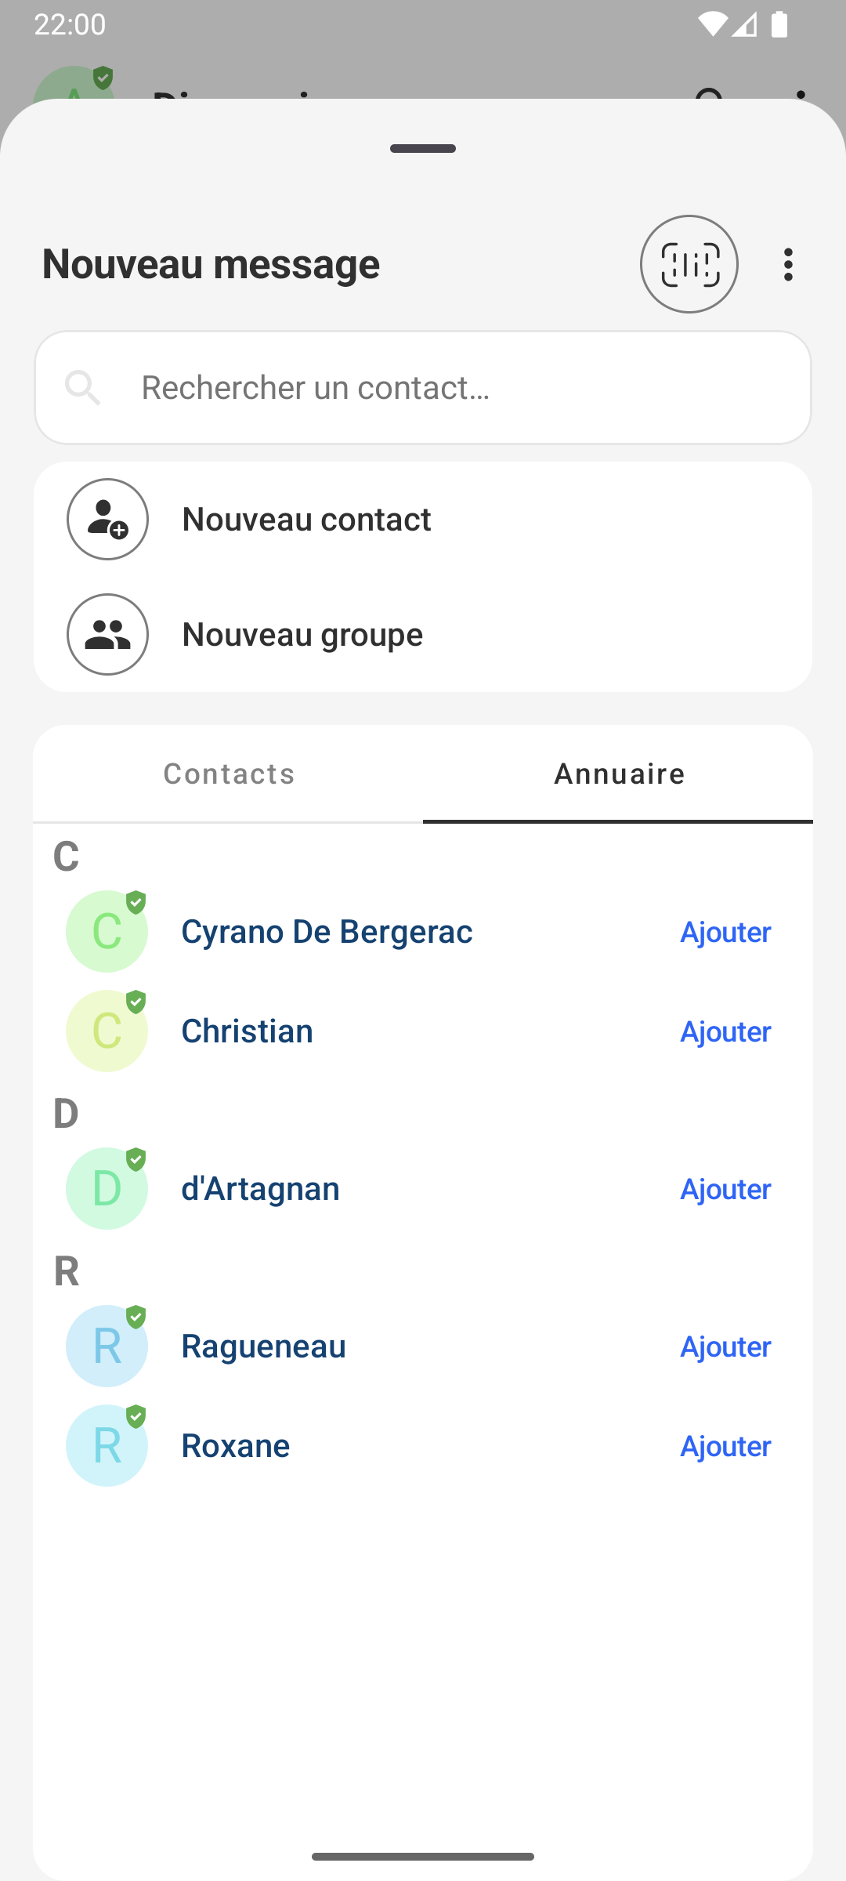Viewport: 846px width, 1881px height.
Task: Tap Christian's avatar icon
Action: [107, 1031]
